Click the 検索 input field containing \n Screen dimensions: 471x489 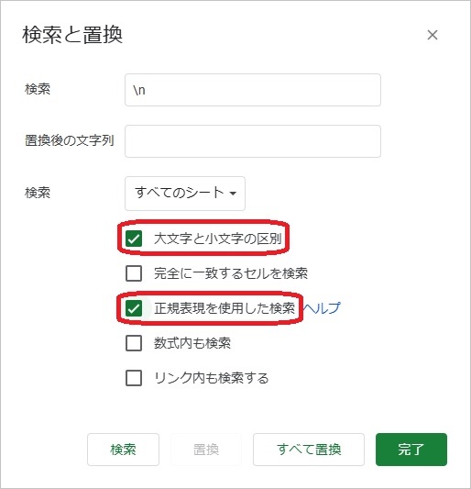pos(253,90)
